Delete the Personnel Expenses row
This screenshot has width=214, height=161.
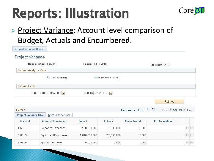192,128
